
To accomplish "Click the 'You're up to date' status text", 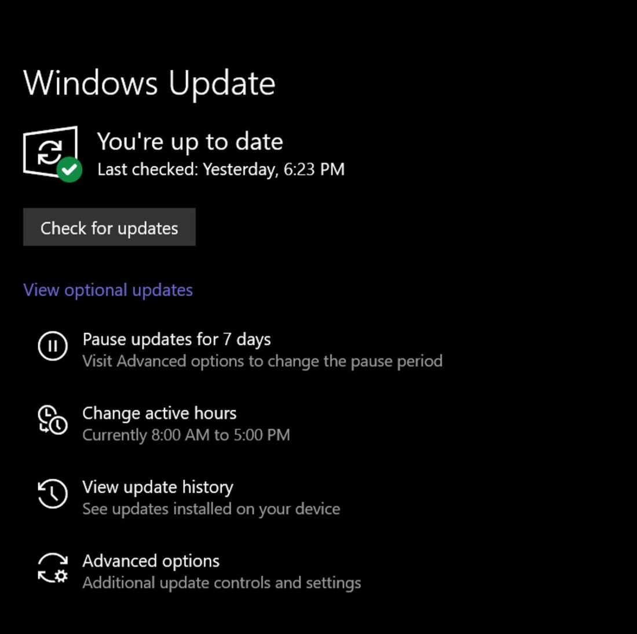I will pos(190,142).
